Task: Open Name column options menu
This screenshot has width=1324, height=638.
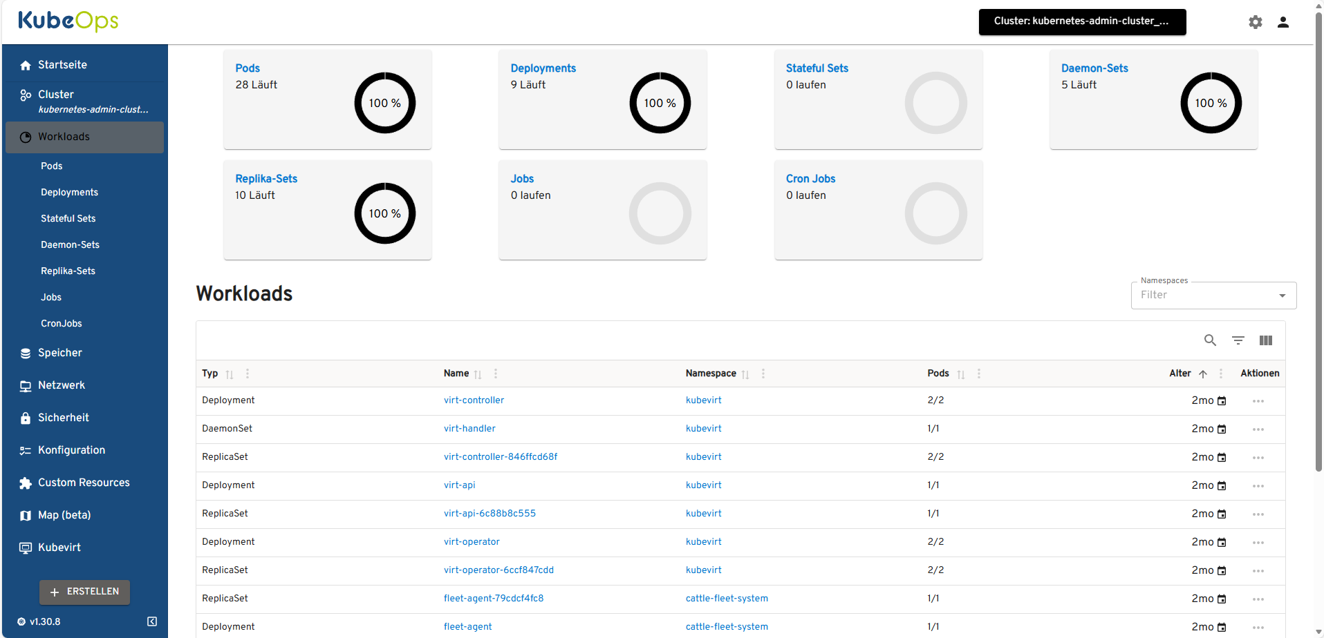Action: (496, 374)
